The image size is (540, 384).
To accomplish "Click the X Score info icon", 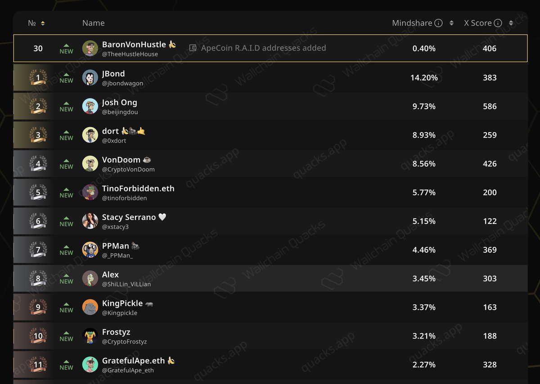I will [498, 23].
